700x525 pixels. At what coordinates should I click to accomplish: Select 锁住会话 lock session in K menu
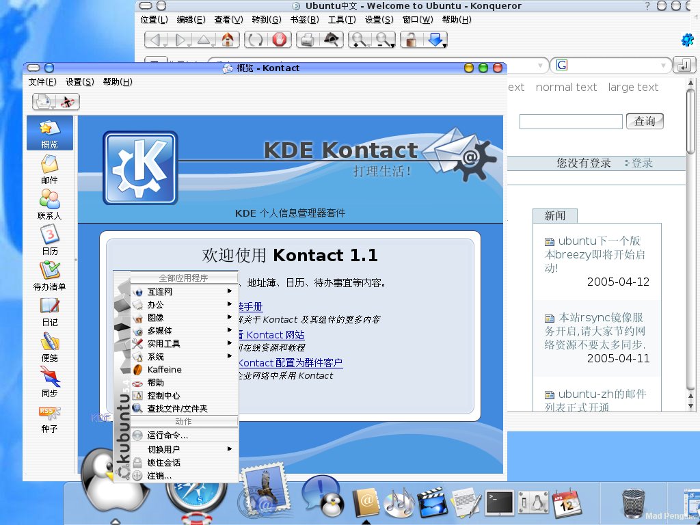184,463
